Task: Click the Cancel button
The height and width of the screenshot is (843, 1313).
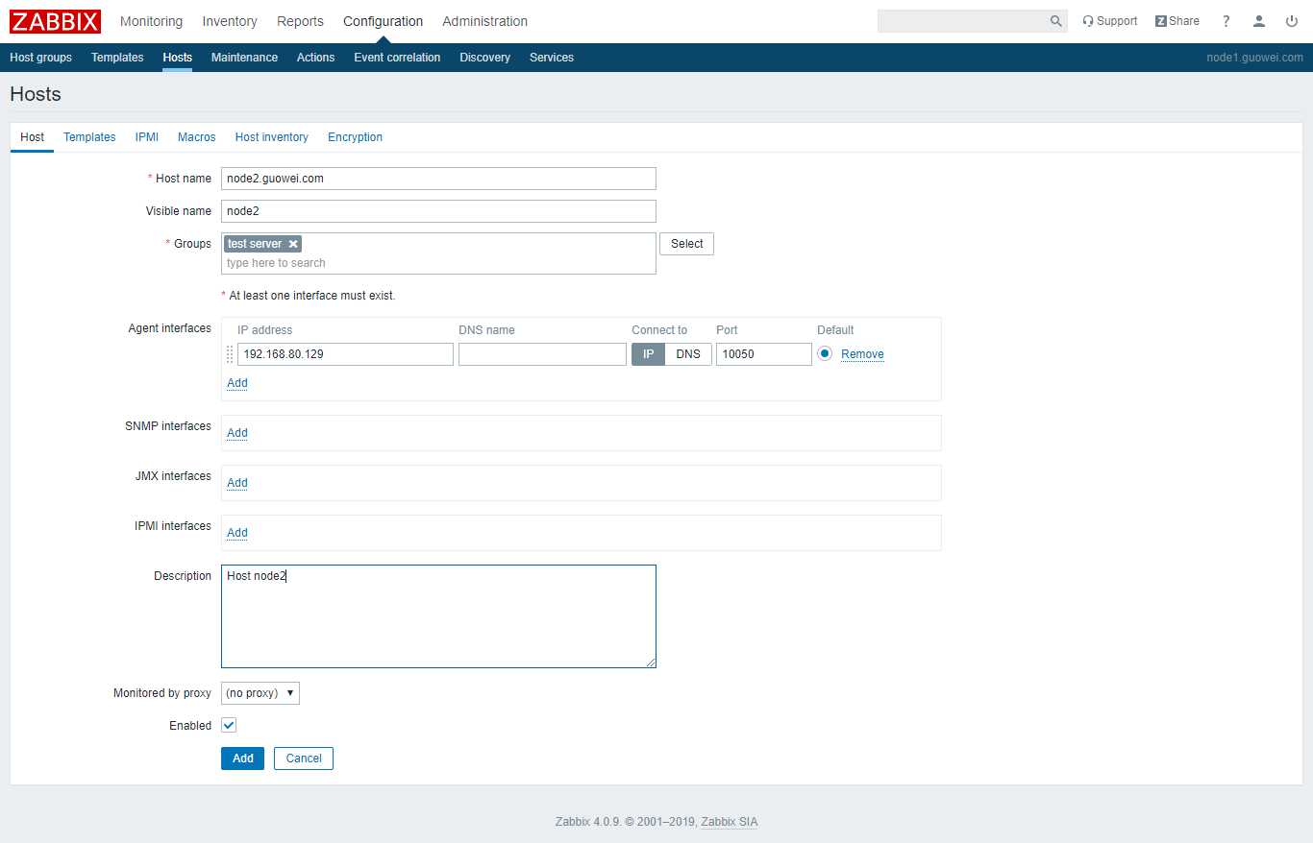Action: 304,759
